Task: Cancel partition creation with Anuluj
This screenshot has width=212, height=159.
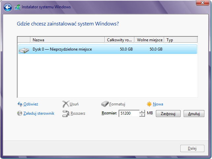Action: [194, 113]
